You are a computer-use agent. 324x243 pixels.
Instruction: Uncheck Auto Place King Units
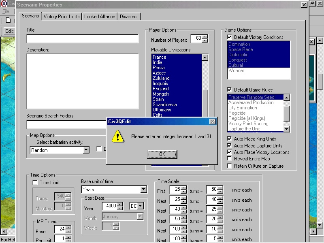pyautogui.click(x=229, y=139)
